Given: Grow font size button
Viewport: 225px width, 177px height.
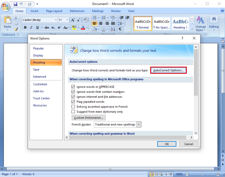Looking at the screenshot, I should pyautogui.click(x=73, y=20).
